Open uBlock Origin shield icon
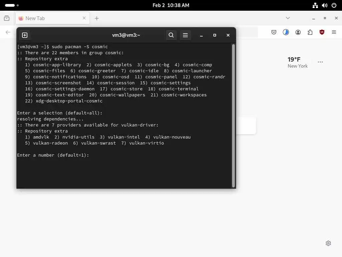Viewport: 342px width, 257px height. (x=322, y=32)
